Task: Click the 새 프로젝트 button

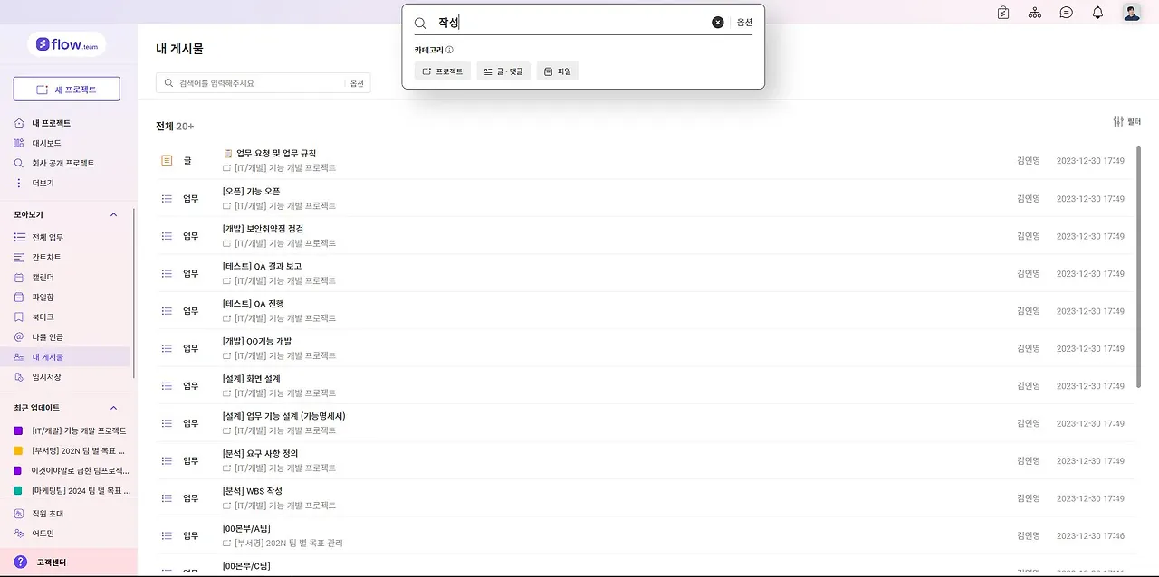Action: [66, 89]
